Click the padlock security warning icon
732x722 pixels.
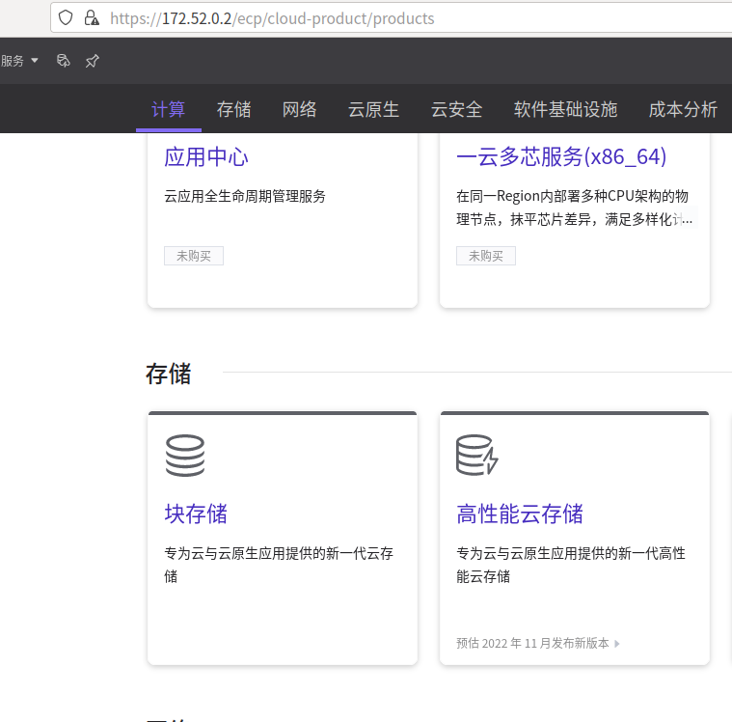(92, 17)
